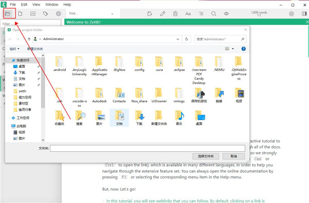Open the File menu

click(13, 4)
